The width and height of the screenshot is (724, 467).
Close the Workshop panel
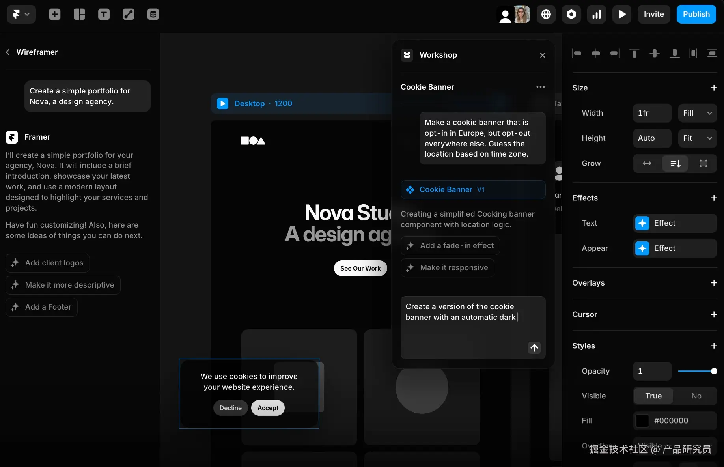click(x=543, y=55)
